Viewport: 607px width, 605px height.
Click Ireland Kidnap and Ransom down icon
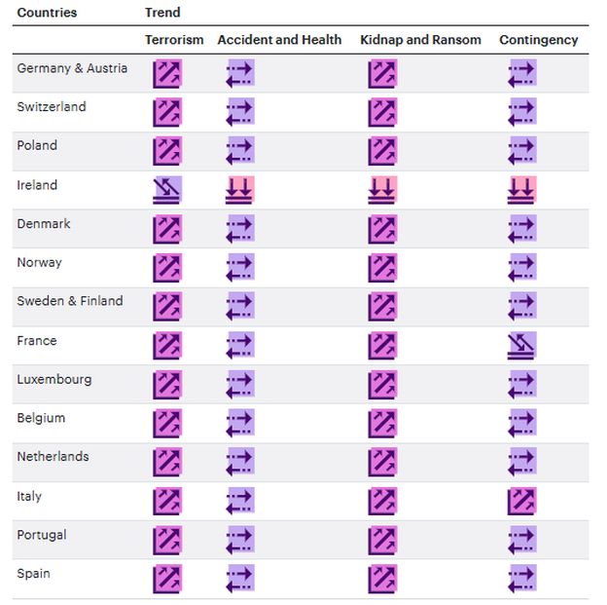(382, 190)
